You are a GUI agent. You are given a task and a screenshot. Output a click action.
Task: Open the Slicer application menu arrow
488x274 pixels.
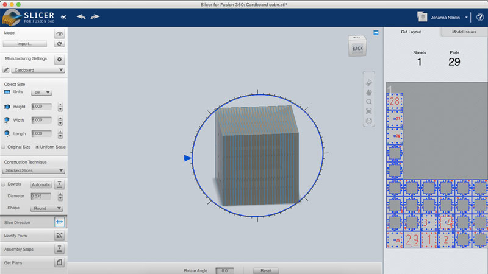63,17
